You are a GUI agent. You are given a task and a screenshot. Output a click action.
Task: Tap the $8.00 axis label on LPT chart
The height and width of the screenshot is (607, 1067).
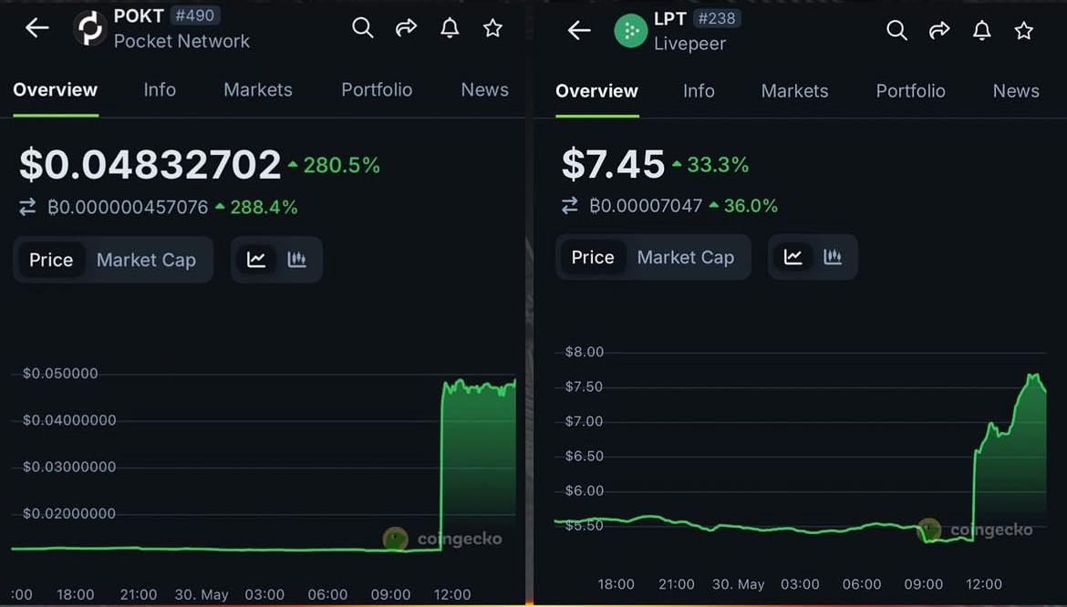click(x=585, y=352)
